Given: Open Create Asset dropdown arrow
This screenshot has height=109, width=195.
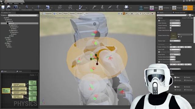Looking at the screenshot, I should pos(52,8).
